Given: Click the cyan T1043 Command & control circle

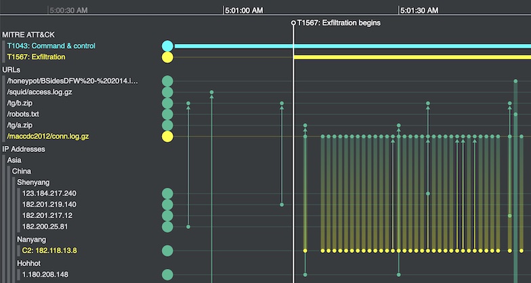Looking at the screenshot, I should point(167,46).
